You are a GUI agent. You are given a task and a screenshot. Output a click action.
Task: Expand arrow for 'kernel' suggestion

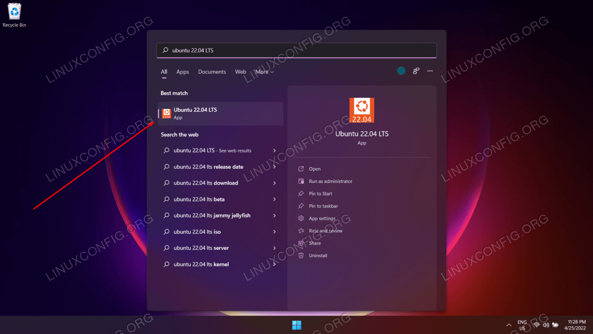[x=275, y=264]
